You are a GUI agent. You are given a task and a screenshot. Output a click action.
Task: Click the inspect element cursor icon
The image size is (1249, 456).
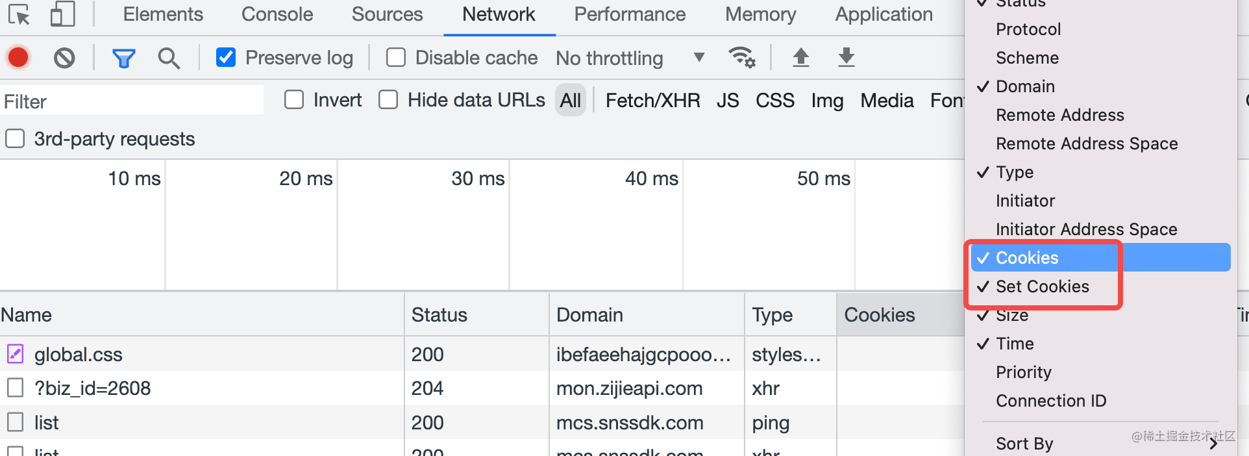point(19,14)
